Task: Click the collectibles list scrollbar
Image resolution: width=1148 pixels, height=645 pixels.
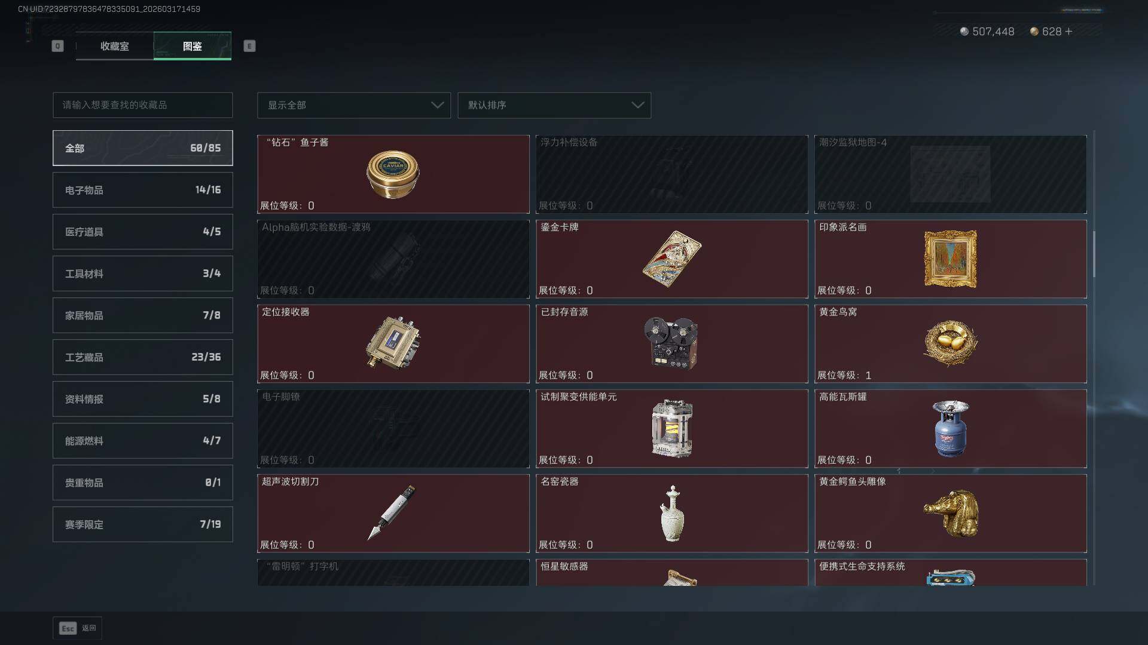Action: [x=1094, y=254]
